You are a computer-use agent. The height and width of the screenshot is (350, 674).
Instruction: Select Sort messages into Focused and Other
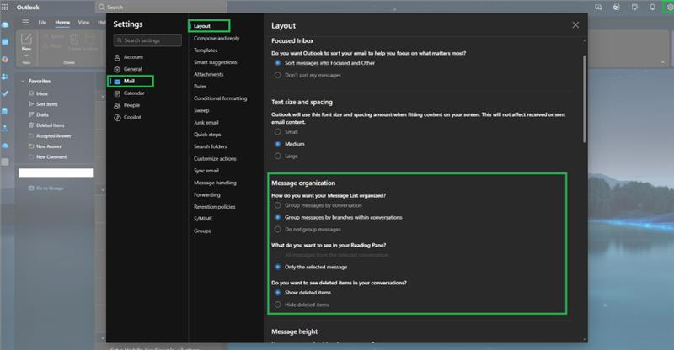click(x=278, y=63)
